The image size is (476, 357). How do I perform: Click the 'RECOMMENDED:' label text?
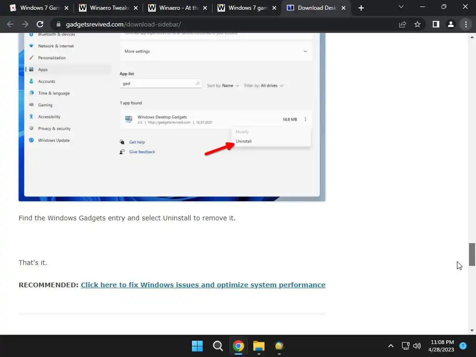click(48, 285)
